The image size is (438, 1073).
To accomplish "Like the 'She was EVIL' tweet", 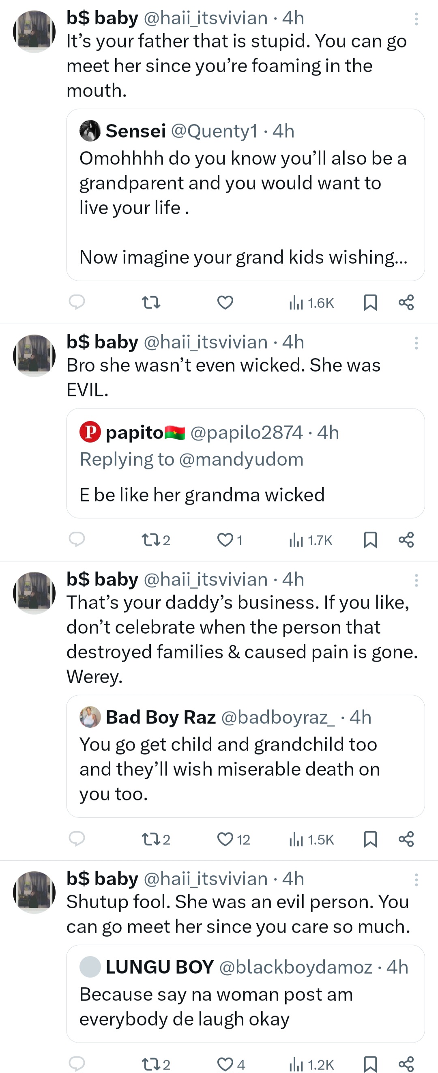I will [x=225, y=540].
